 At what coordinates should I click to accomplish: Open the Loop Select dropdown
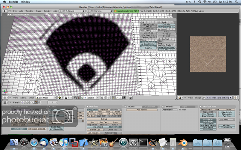coord(227,120)
